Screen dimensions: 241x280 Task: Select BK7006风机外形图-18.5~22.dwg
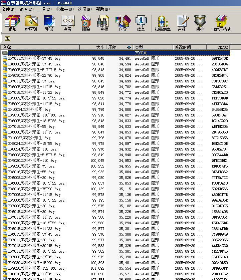(x=36, y=223)
